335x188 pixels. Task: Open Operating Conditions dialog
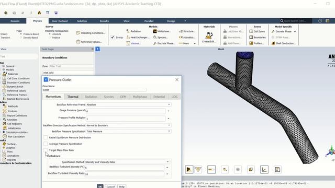[91, 33]
